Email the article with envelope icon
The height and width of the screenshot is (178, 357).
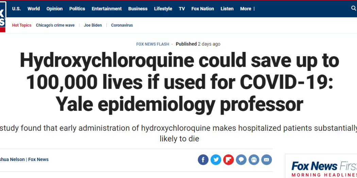[x=267, y=159]
